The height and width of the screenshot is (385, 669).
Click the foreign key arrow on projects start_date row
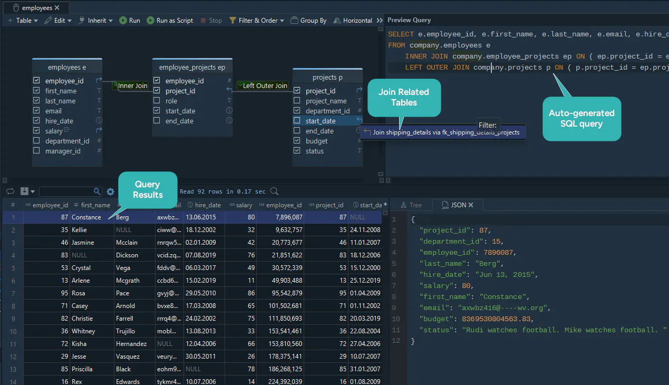360,121
